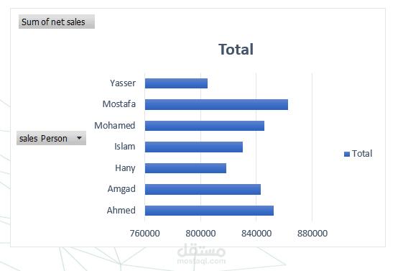Open the mostaql.com watermark link
Viewport: 403px width, 271px height.
[x=201, y=261]
